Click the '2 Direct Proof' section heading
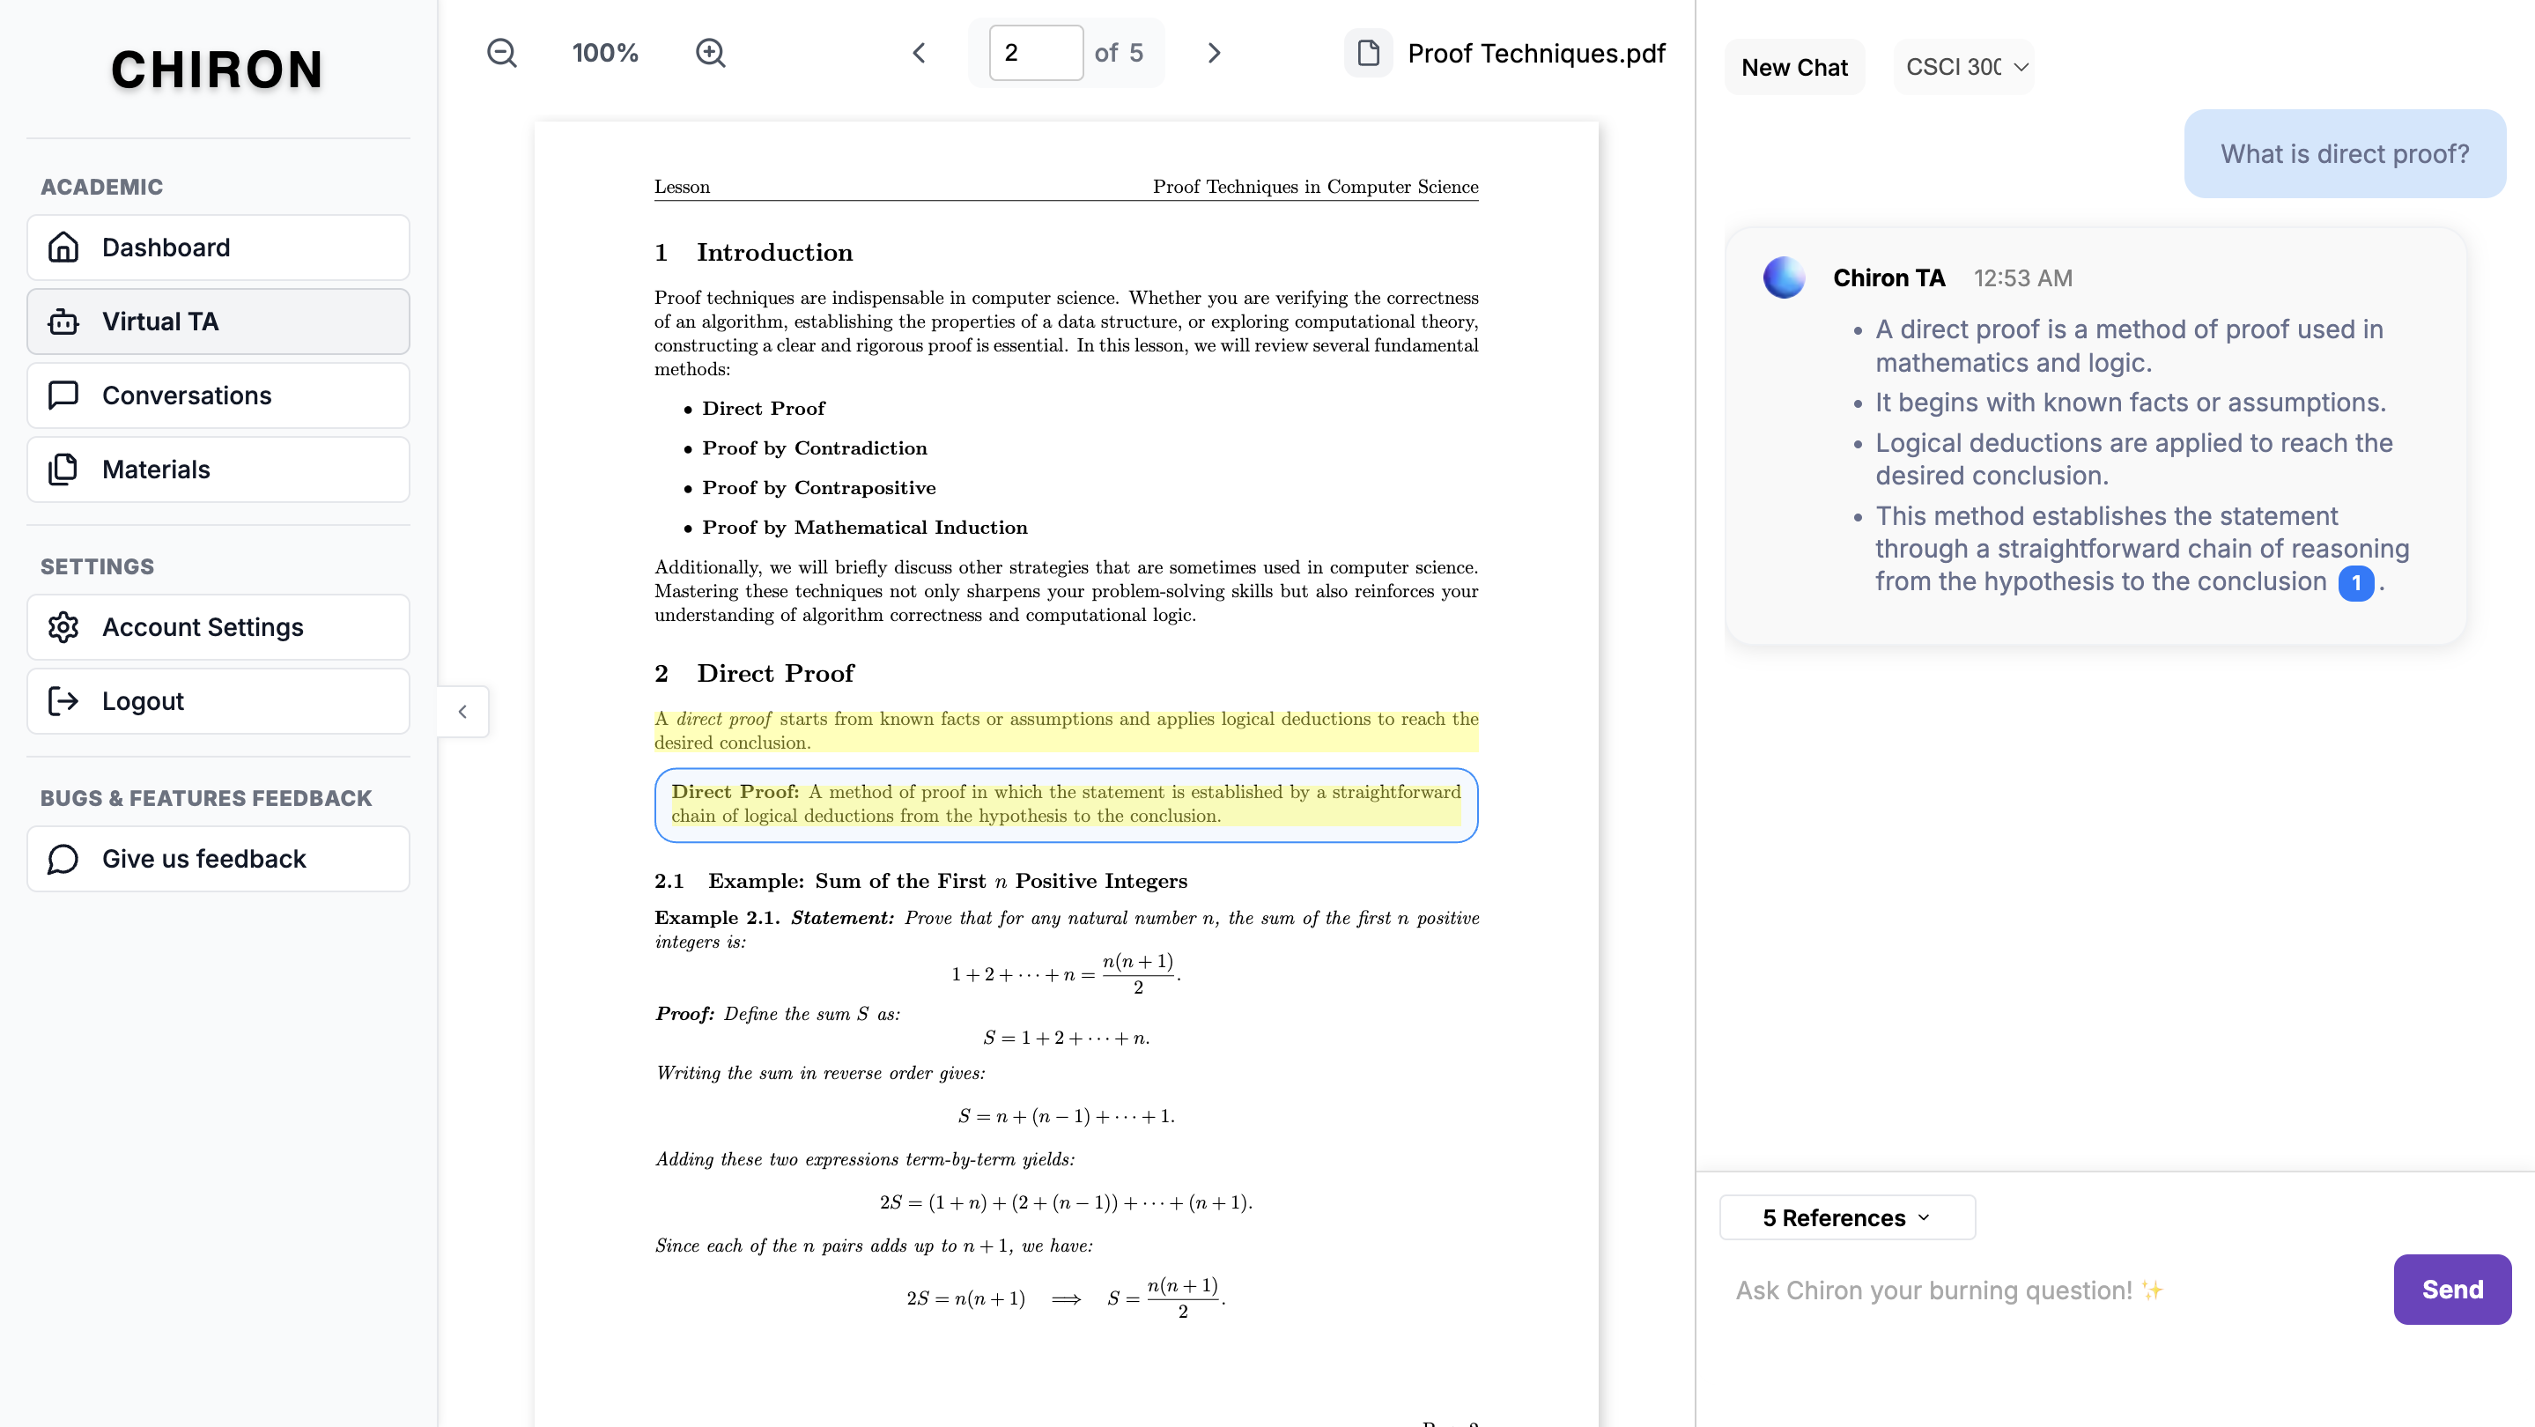The width and height of the screenshot is (2535, 1427). [754, 673]
